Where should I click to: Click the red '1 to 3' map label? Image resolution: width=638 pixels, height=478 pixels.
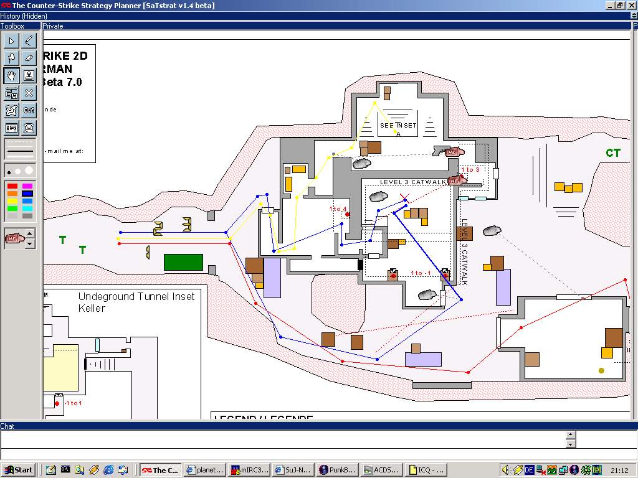tap(470, 169)
